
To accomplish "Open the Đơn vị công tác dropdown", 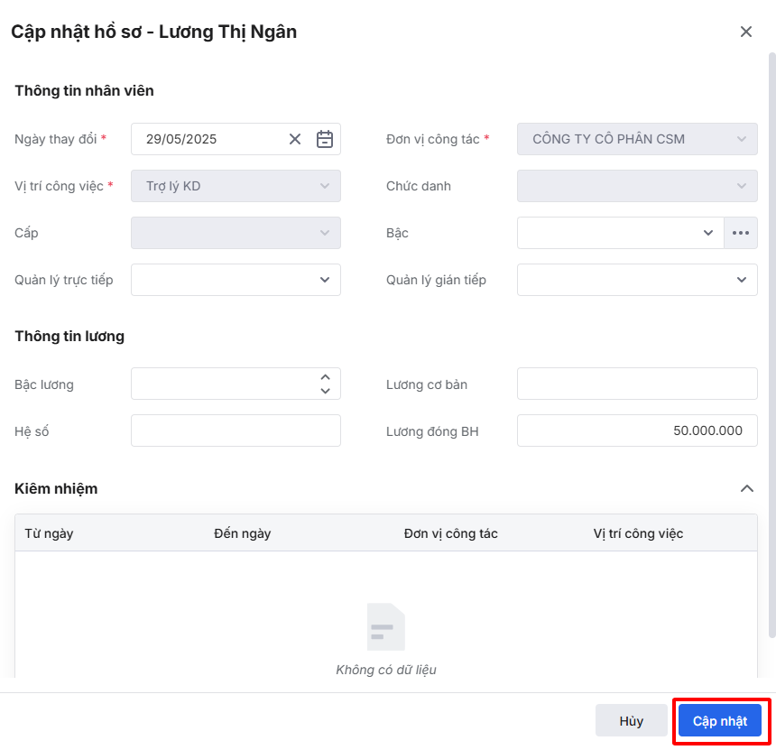I will pos(636,139).
